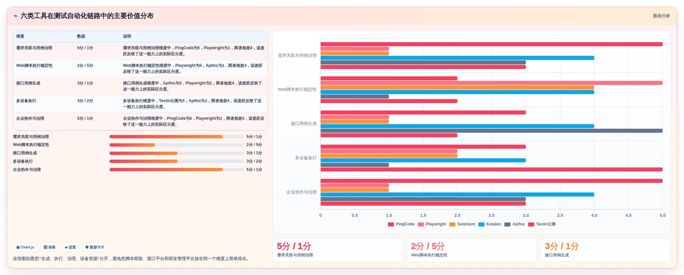The width and height of the screenshot is (684, 275).
Task: Click the Katalon bar in 企业协作与治理 group
Action: coord(457,195)
